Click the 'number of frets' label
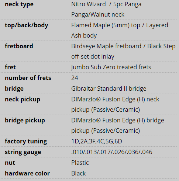This screenshot has height=181, width=179. pyautogui.click(x=28, y=78)
